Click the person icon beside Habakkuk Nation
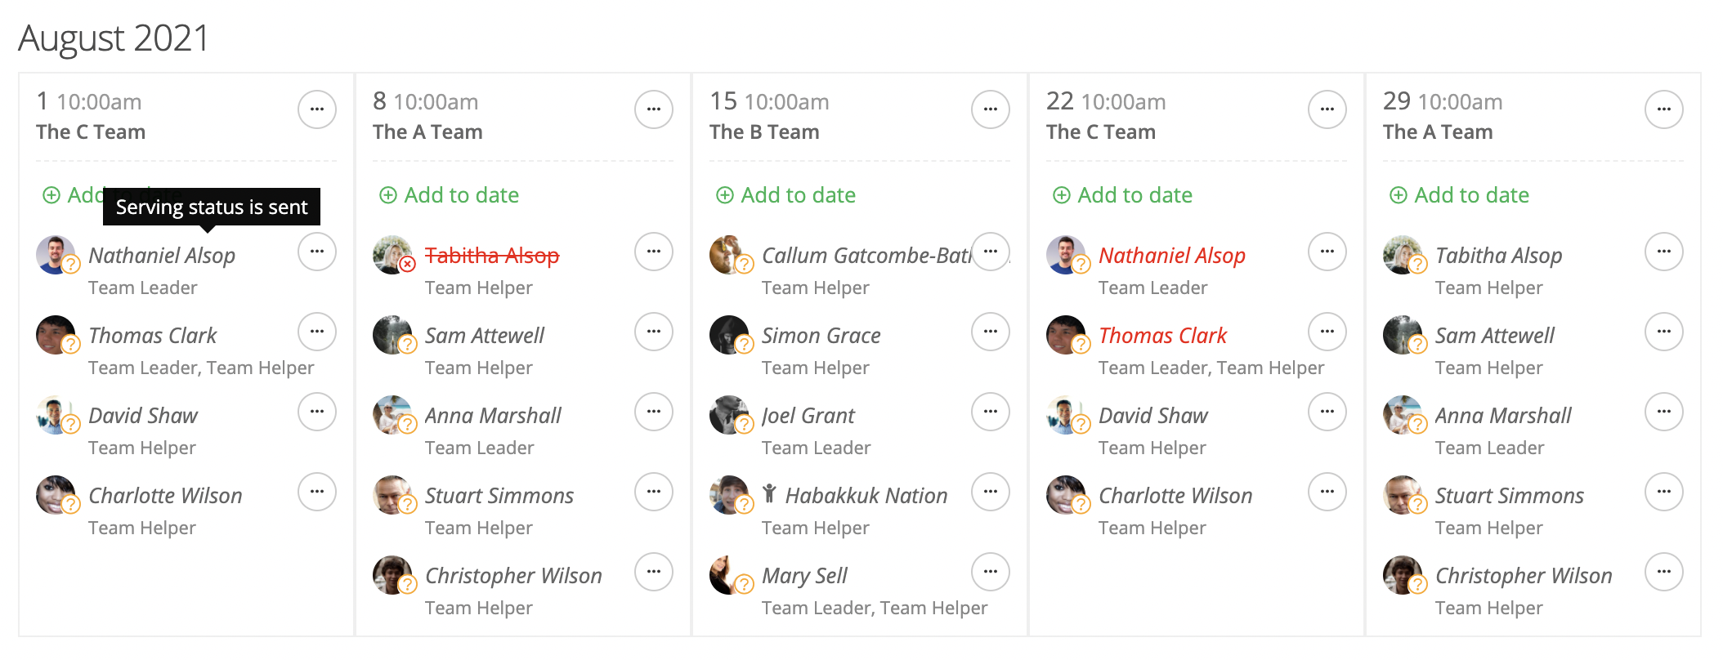This screenshot has width=1723, height=660. (768, 493)
